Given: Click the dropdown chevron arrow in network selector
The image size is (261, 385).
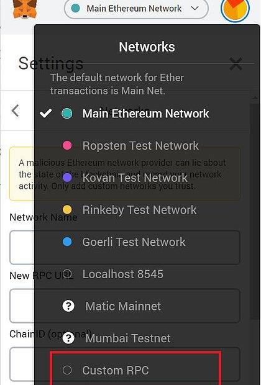Looking at the screenshot, I should tap(195, 8).
